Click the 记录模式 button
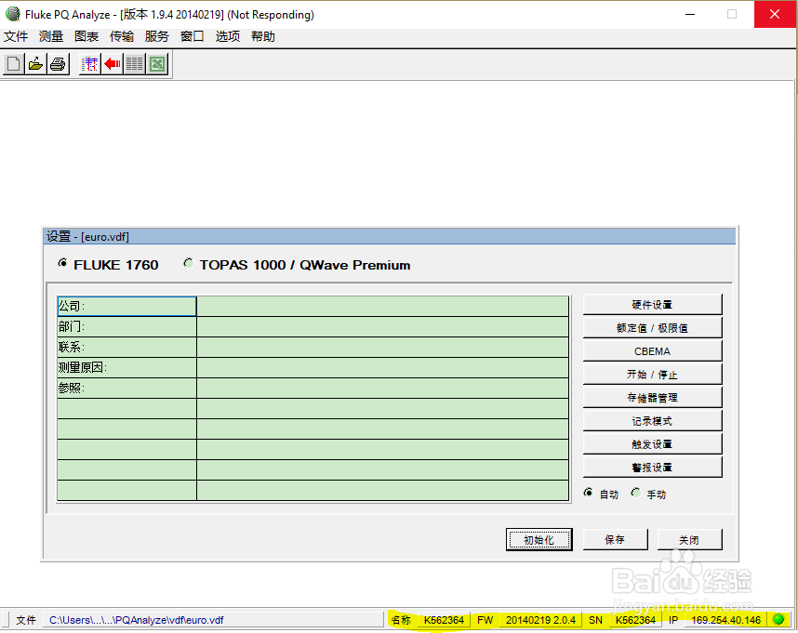 [x=653, y=421]
